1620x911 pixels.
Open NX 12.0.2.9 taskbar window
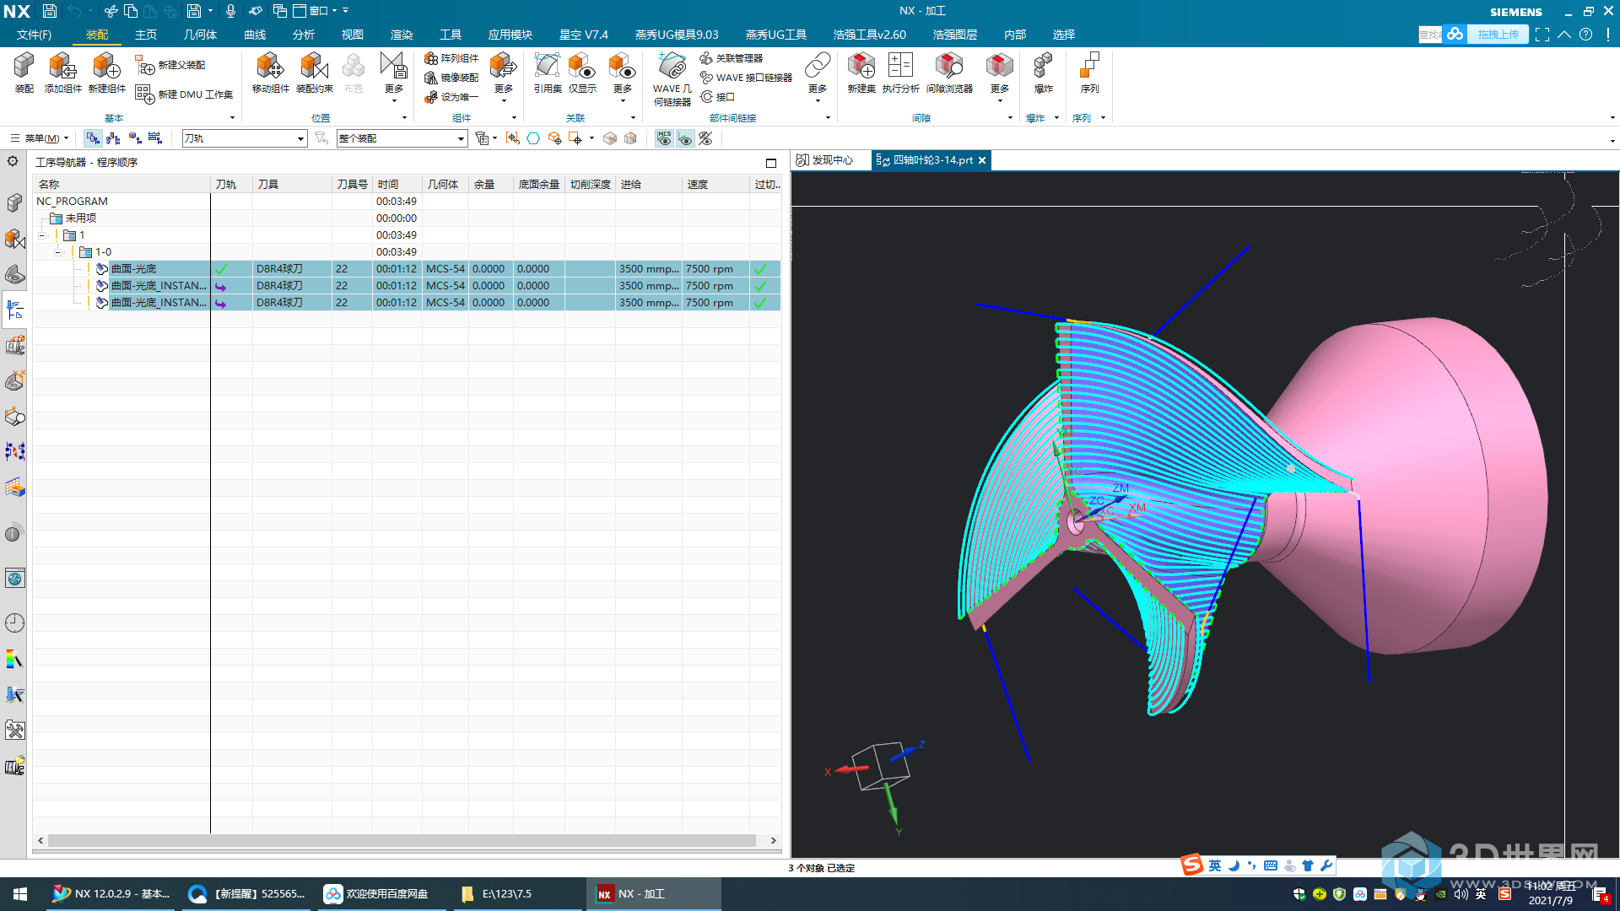click(x=111, y=894)
